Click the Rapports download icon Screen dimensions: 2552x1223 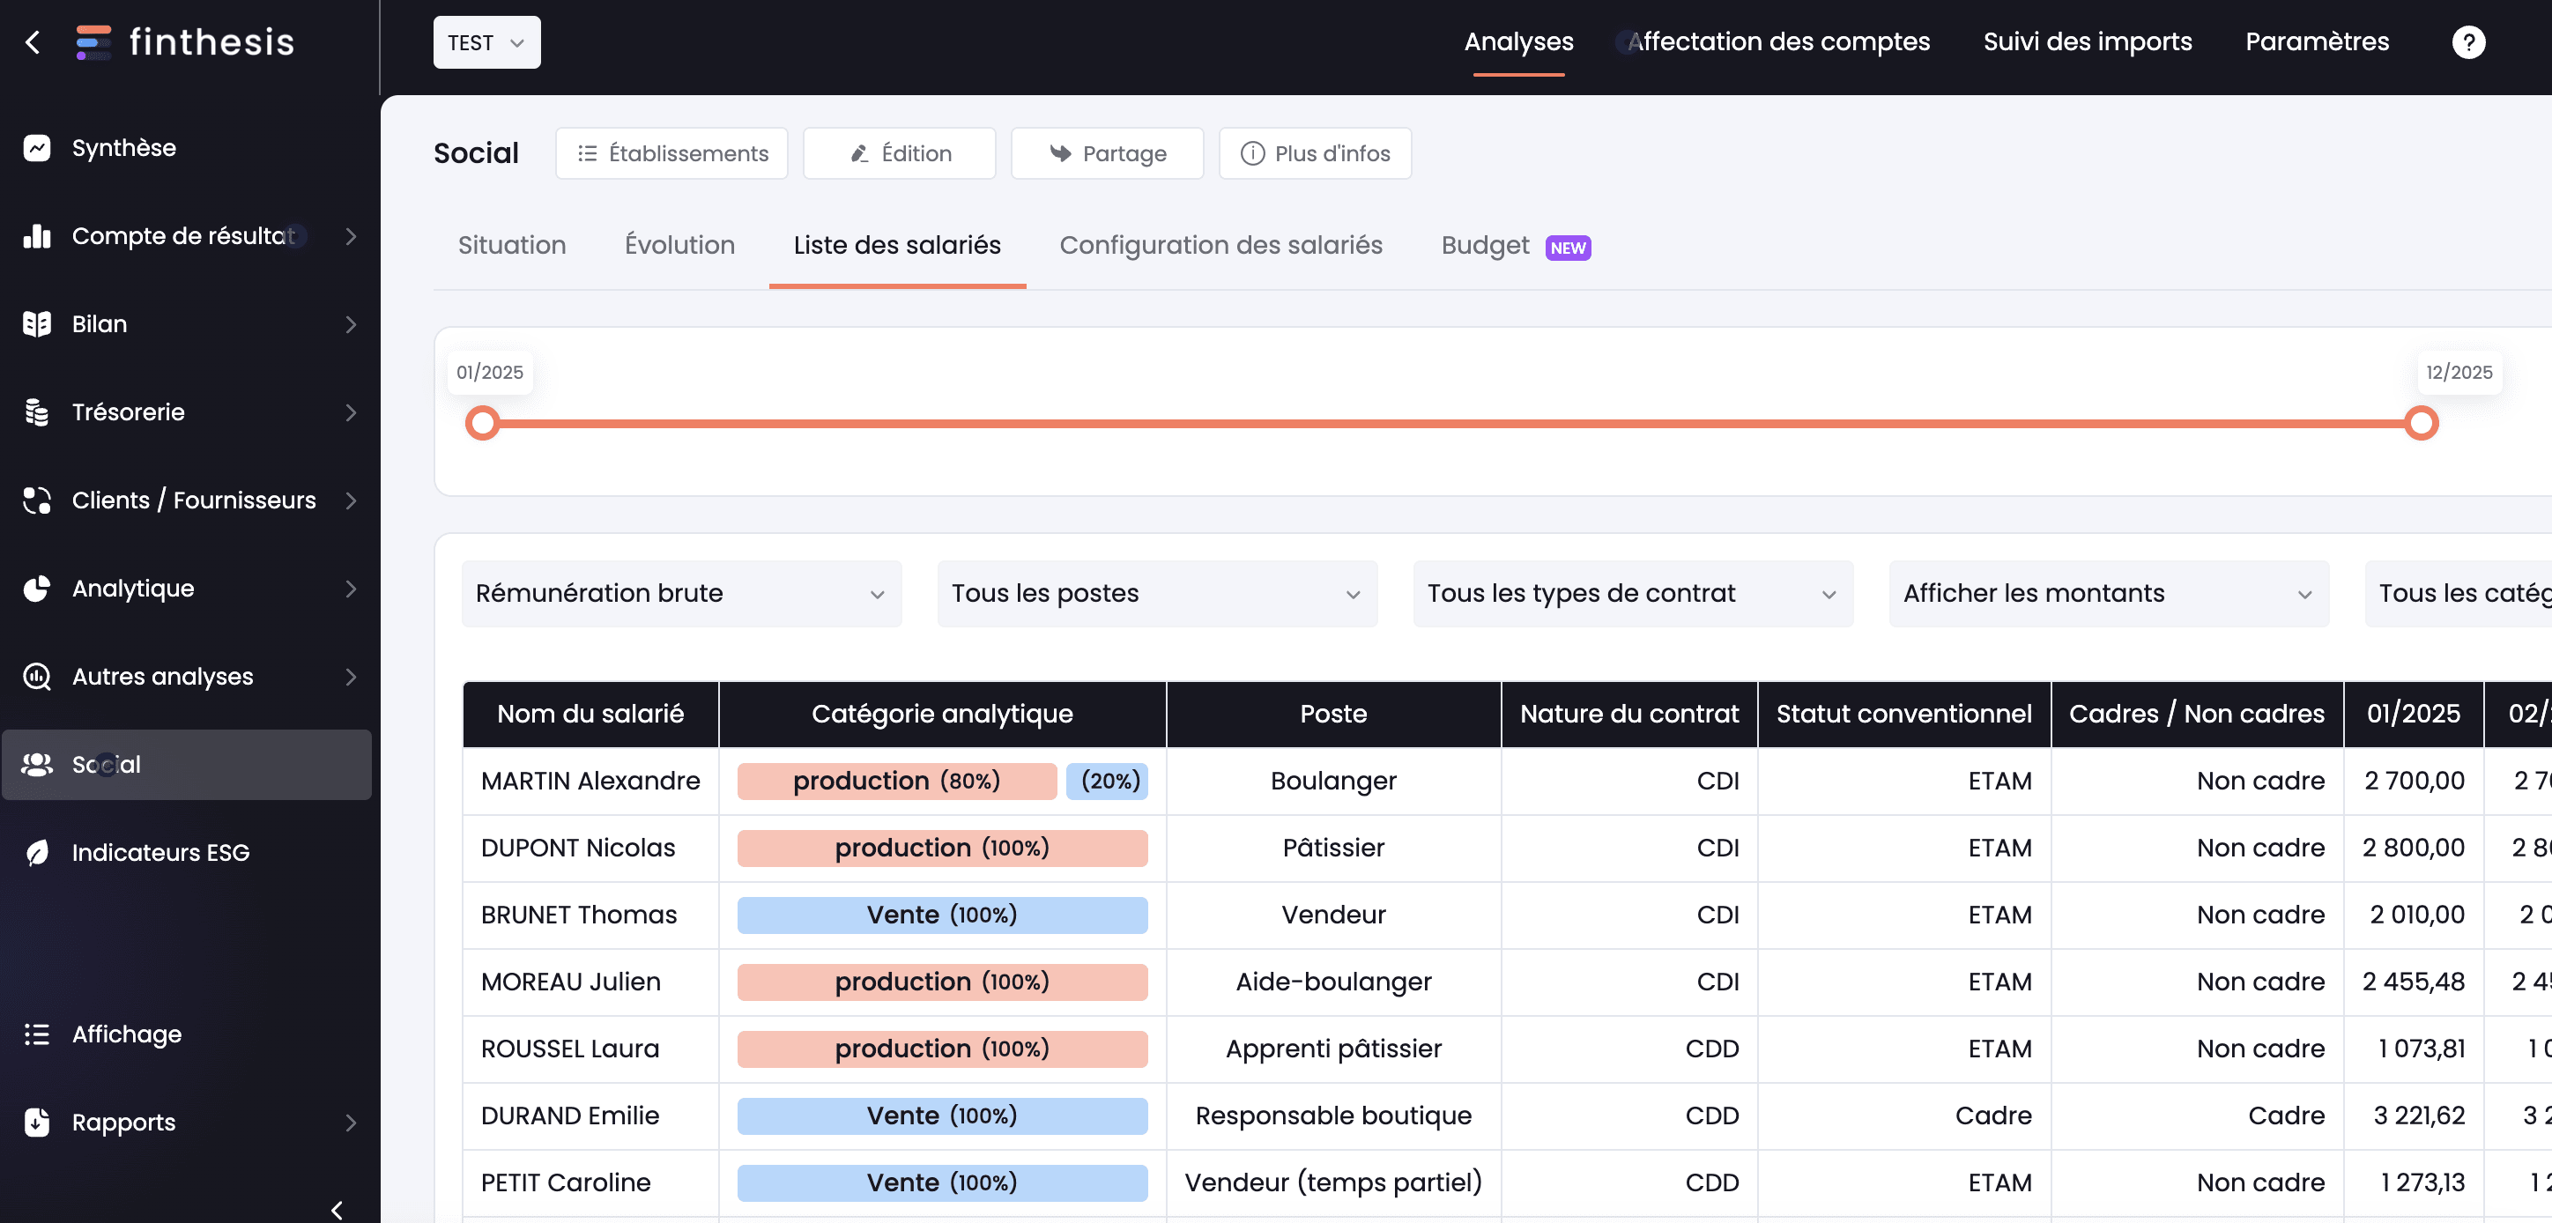point(37,1122)
